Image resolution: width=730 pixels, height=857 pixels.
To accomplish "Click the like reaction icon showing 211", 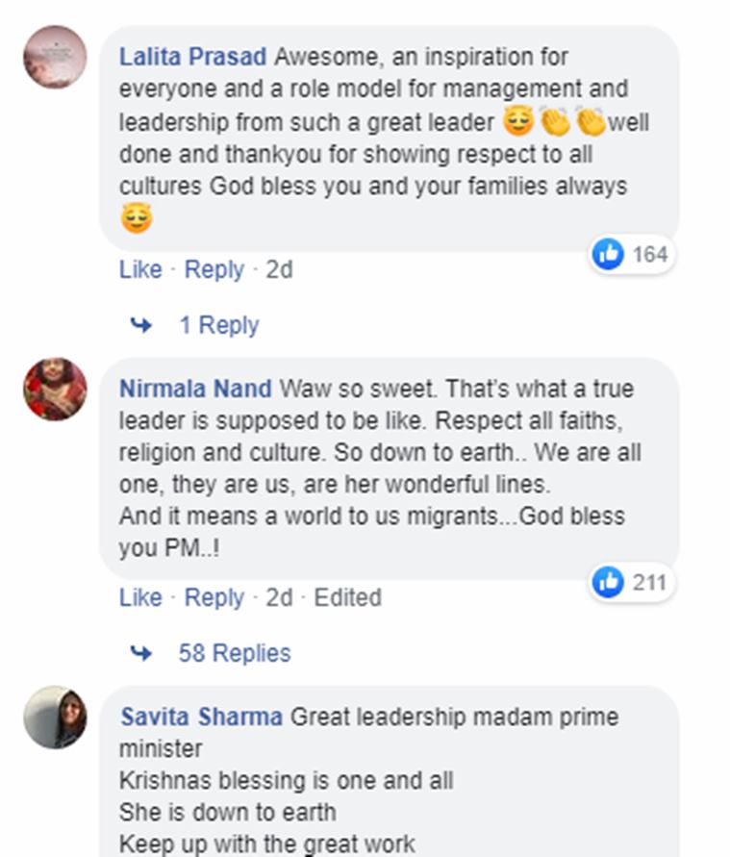I will pos(608,582).
